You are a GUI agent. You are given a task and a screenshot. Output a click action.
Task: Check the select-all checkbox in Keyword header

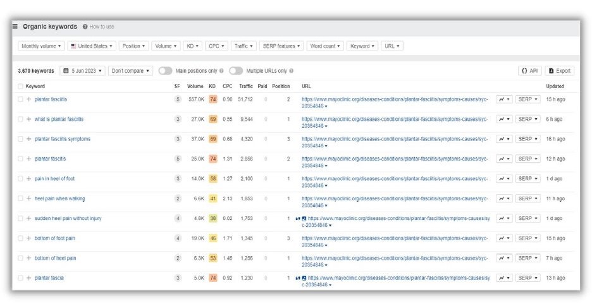coord(20,87)
